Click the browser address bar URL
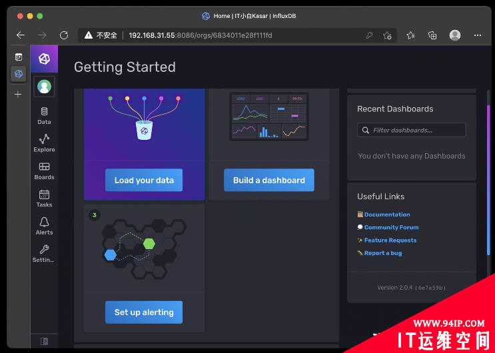The image size is (495, 353). point(200,35)
